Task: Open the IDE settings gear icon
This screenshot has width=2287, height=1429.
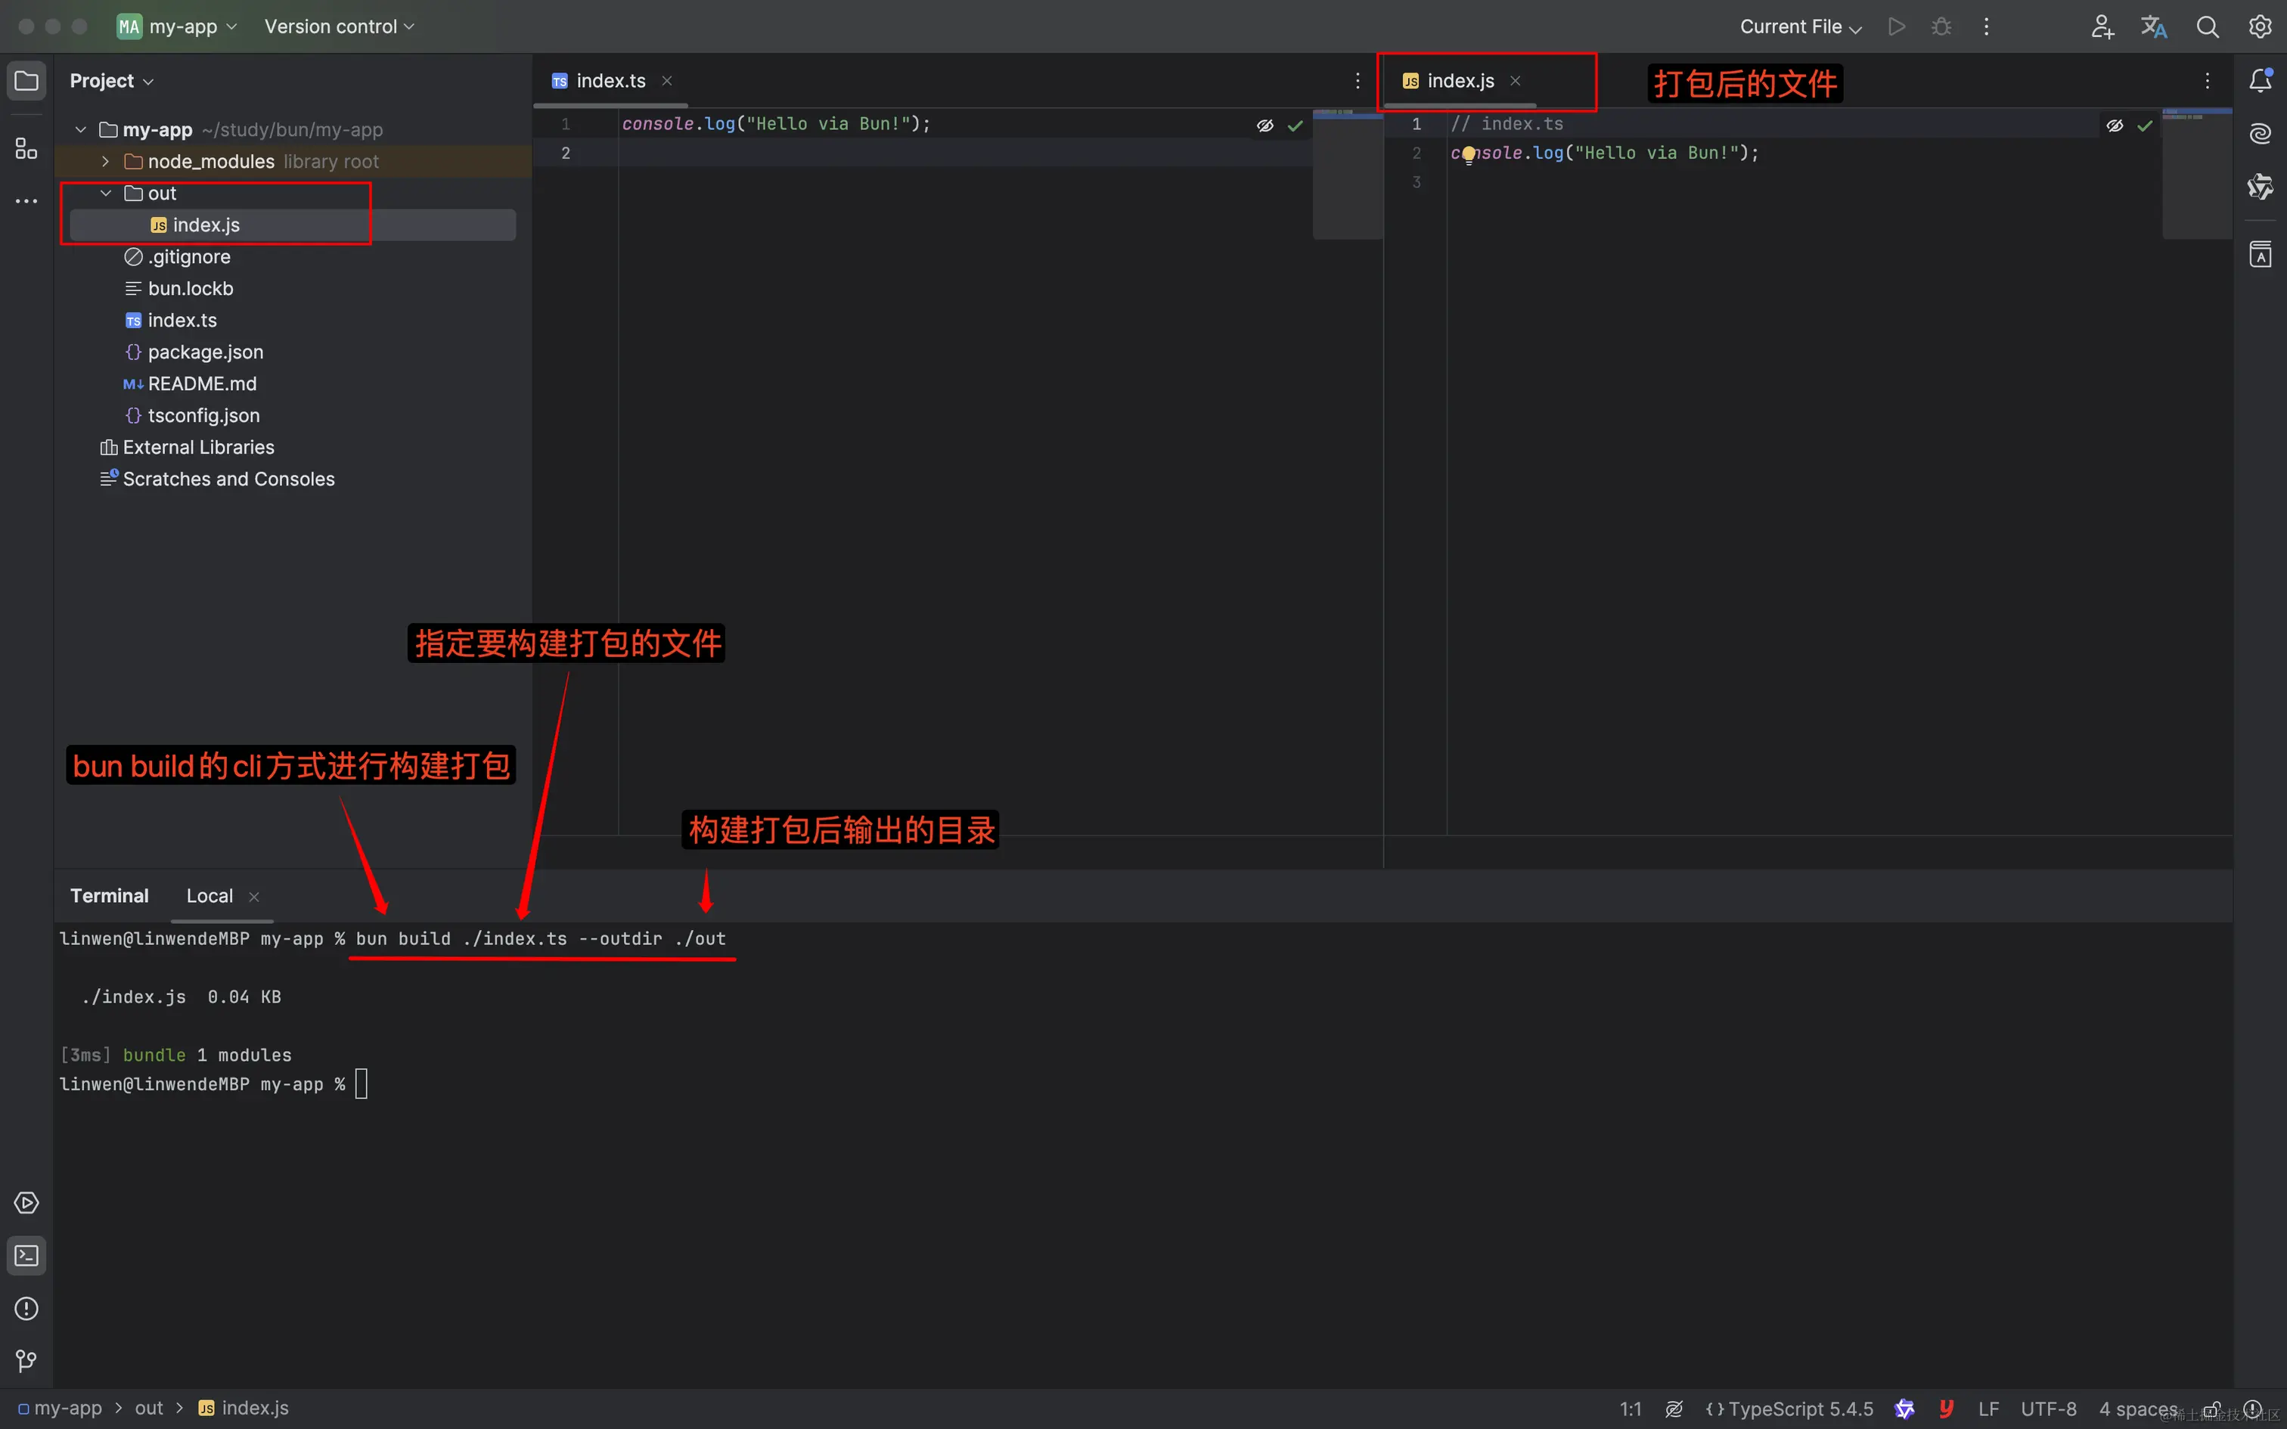Action: pos(2261,26)
